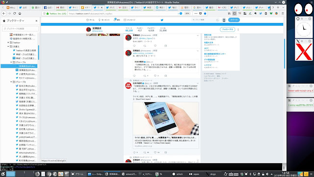Image resolution: width=314 pixels, height=177 pixels.
Task: Click the Firefox back navigation button
Action: pos(4,13)
